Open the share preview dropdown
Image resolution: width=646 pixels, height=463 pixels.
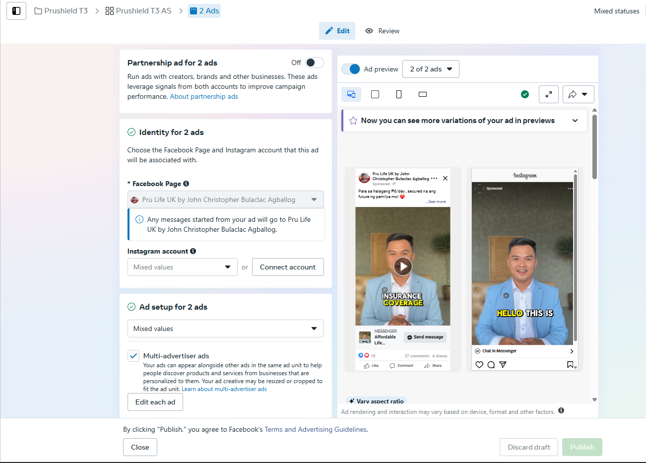pyautogui.click(x=579, y=94)
